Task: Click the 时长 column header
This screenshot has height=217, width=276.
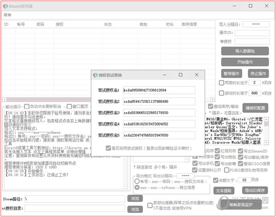Action: (x=170, y=24)
